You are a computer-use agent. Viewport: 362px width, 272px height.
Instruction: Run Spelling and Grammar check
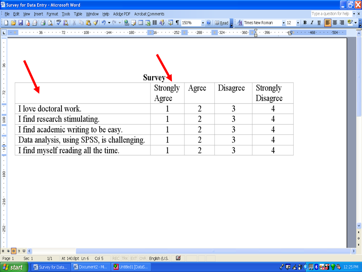59,23
